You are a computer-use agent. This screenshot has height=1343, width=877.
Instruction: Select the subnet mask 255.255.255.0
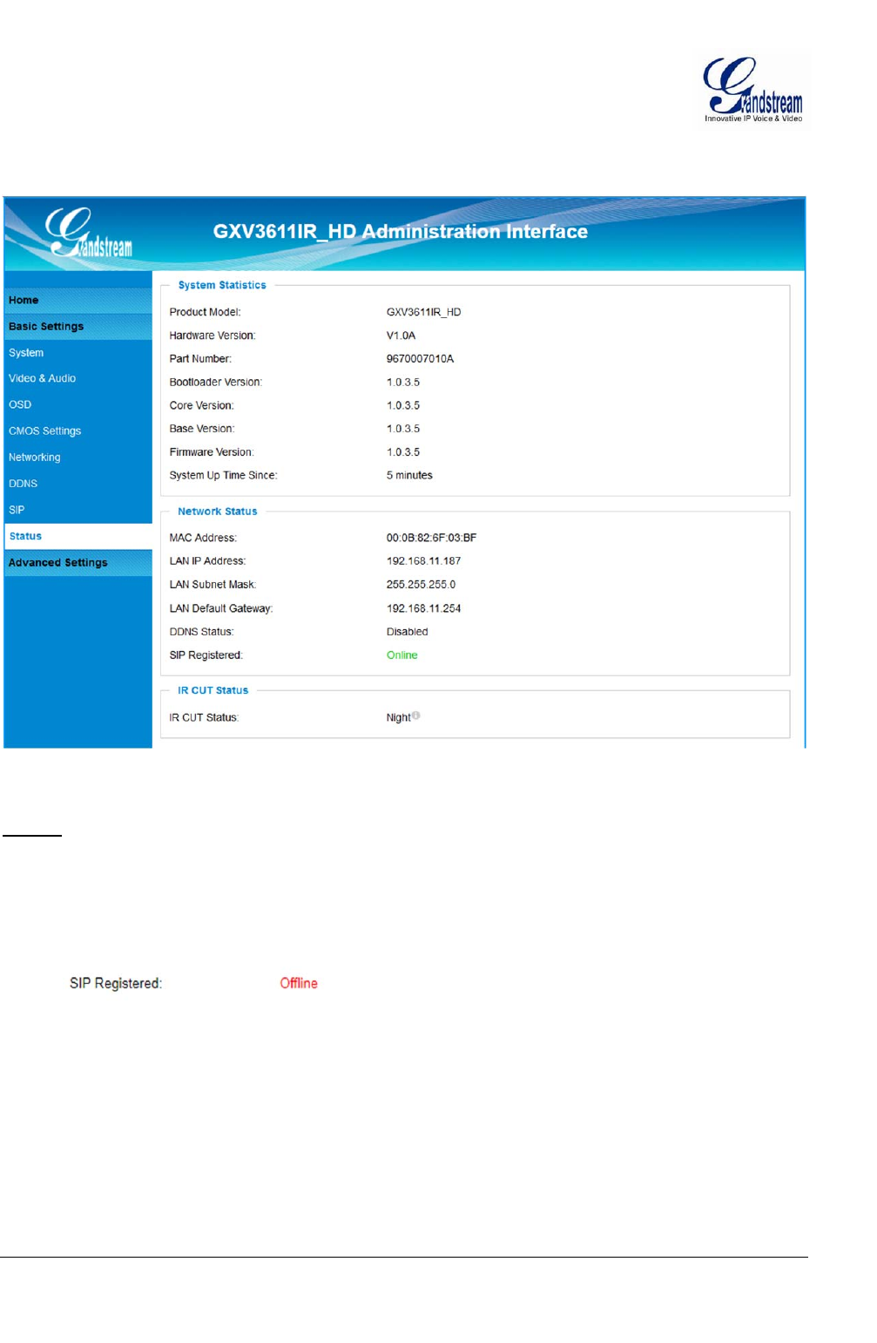click(x=421, y=585)
